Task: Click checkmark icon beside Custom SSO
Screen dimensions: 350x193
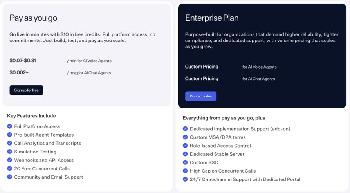Action: [185, 162]
